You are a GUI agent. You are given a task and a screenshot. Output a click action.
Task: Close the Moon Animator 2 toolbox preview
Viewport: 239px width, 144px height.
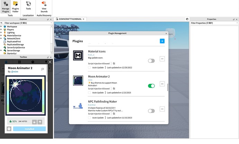(x=50, y=62)
